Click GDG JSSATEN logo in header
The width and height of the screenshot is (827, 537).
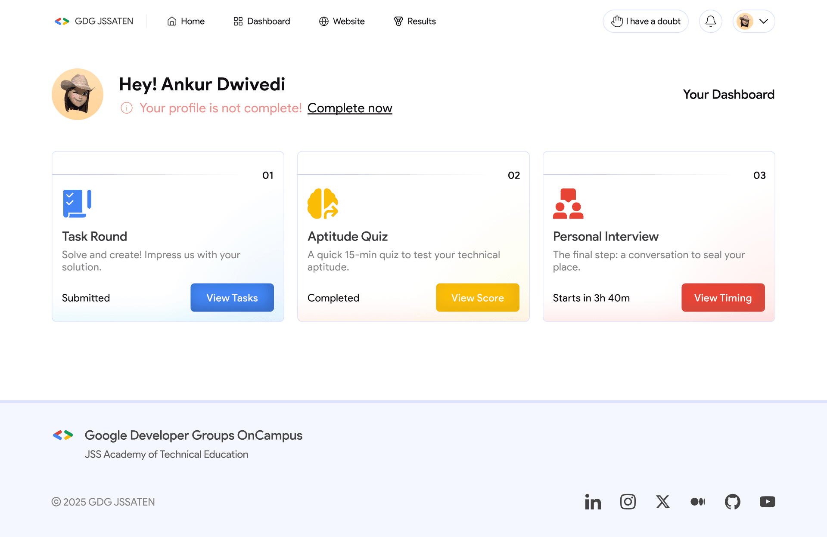pyautogui.click(x=94, y=21)
